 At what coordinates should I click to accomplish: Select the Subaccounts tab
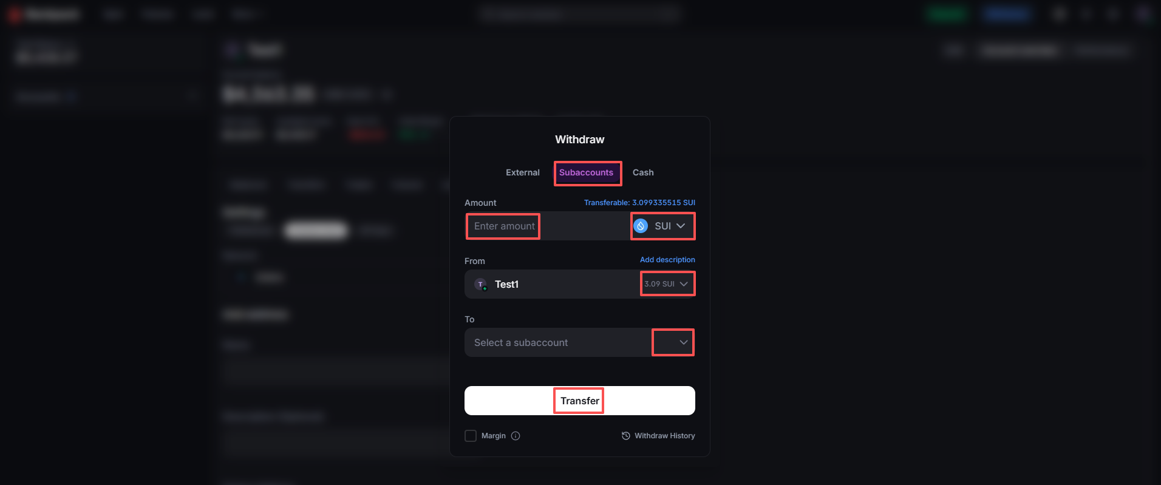(x=587, y=173)
